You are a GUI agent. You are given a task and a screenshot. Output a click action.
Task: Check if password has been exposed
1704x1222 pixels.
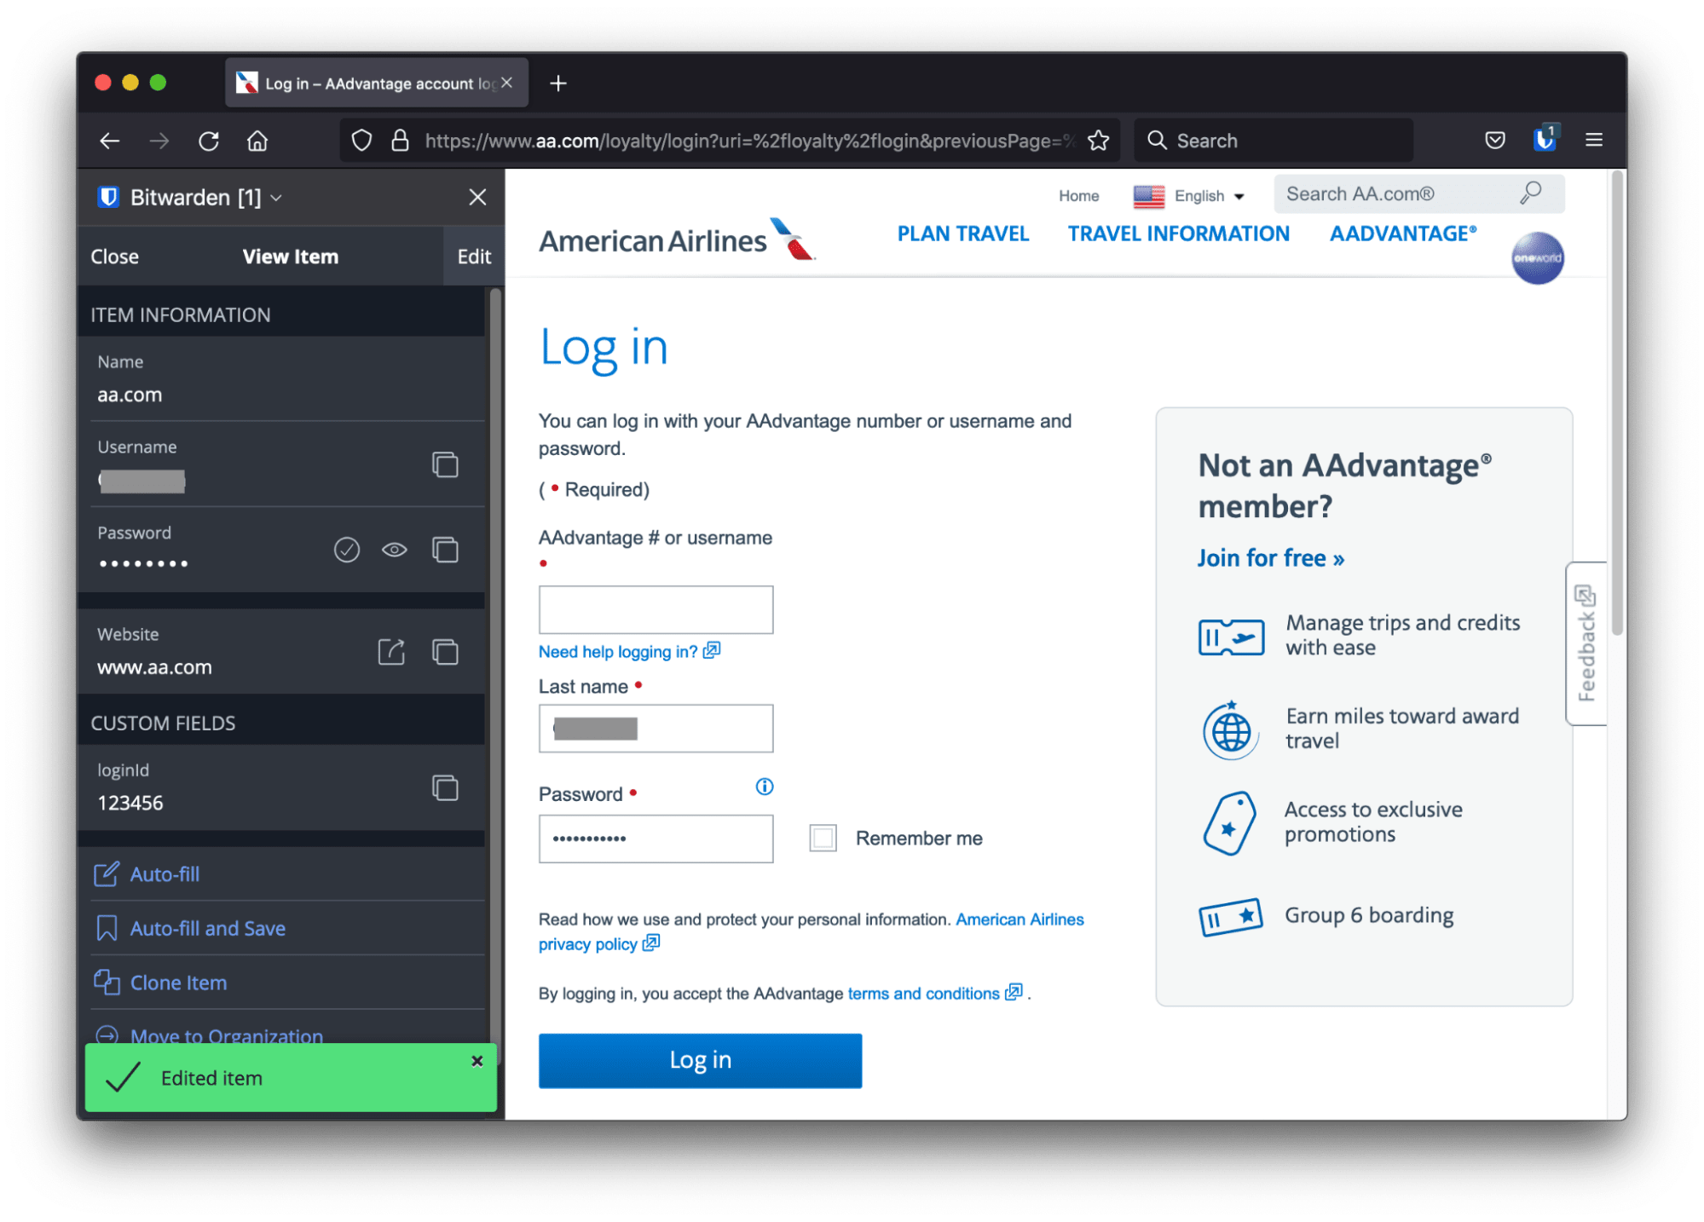(x=346, y=550)
